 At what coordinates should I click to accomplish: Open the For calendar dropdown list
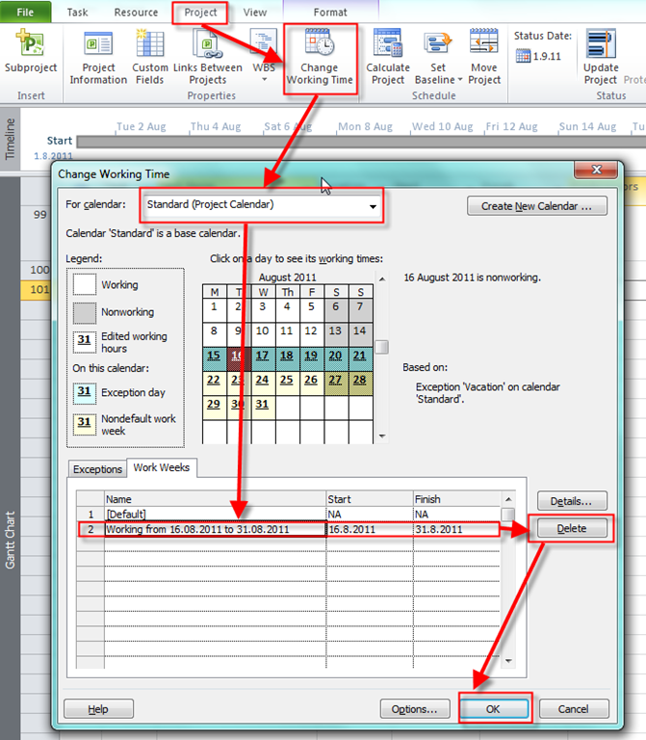(x=373, y=205)
